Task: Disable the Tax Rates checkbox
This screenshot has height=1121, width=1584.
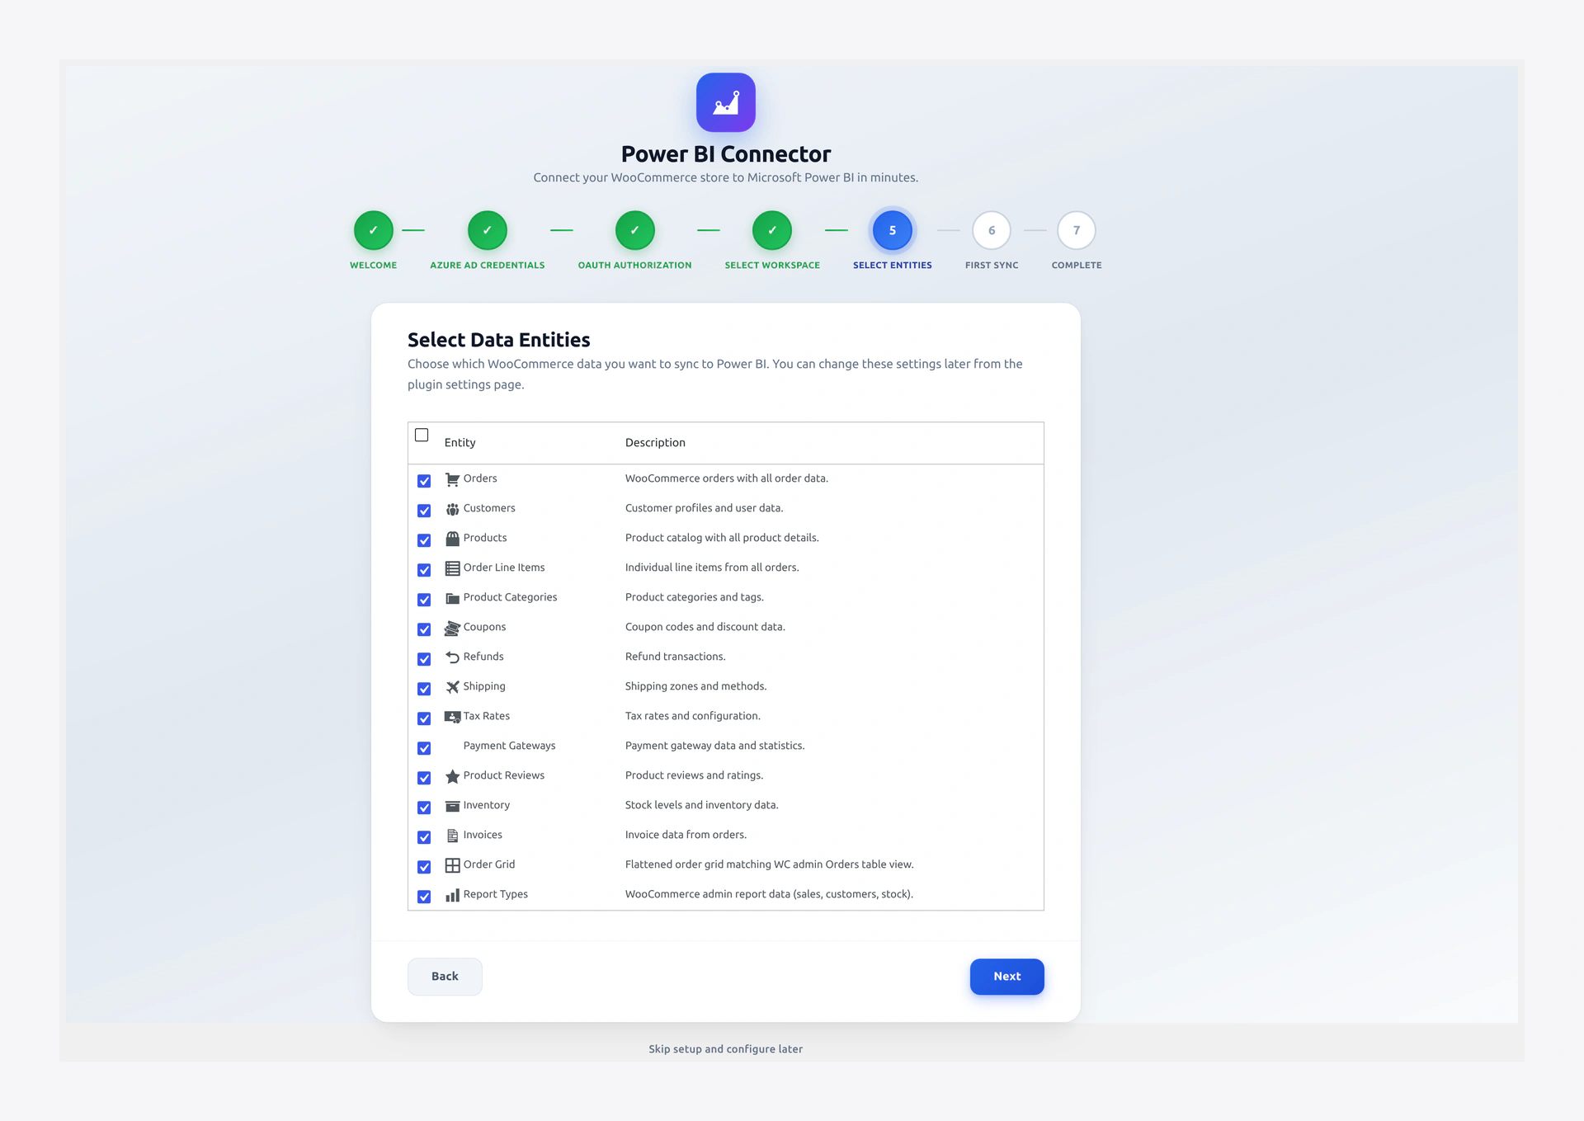Action: 424,718
